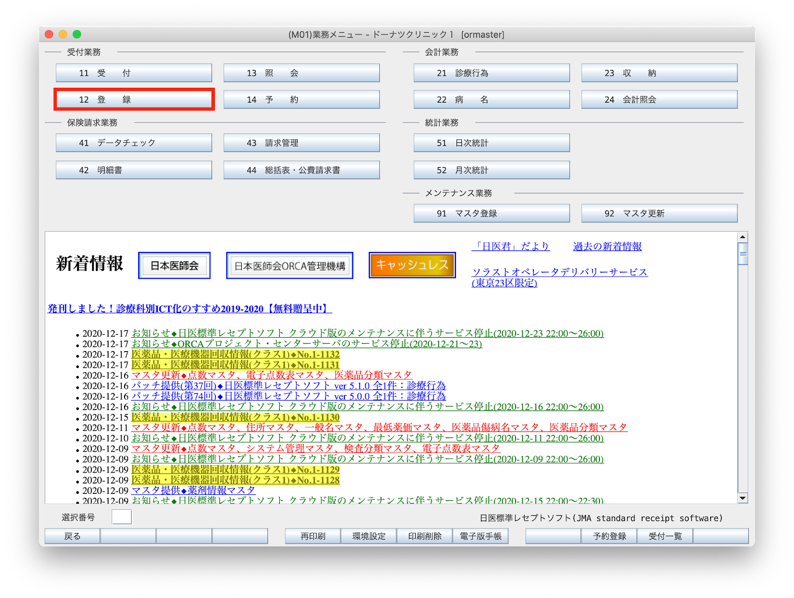Viewport: 794px width, 598px height.
Task: Open menu 22 病名
Action: coord(491,100)
